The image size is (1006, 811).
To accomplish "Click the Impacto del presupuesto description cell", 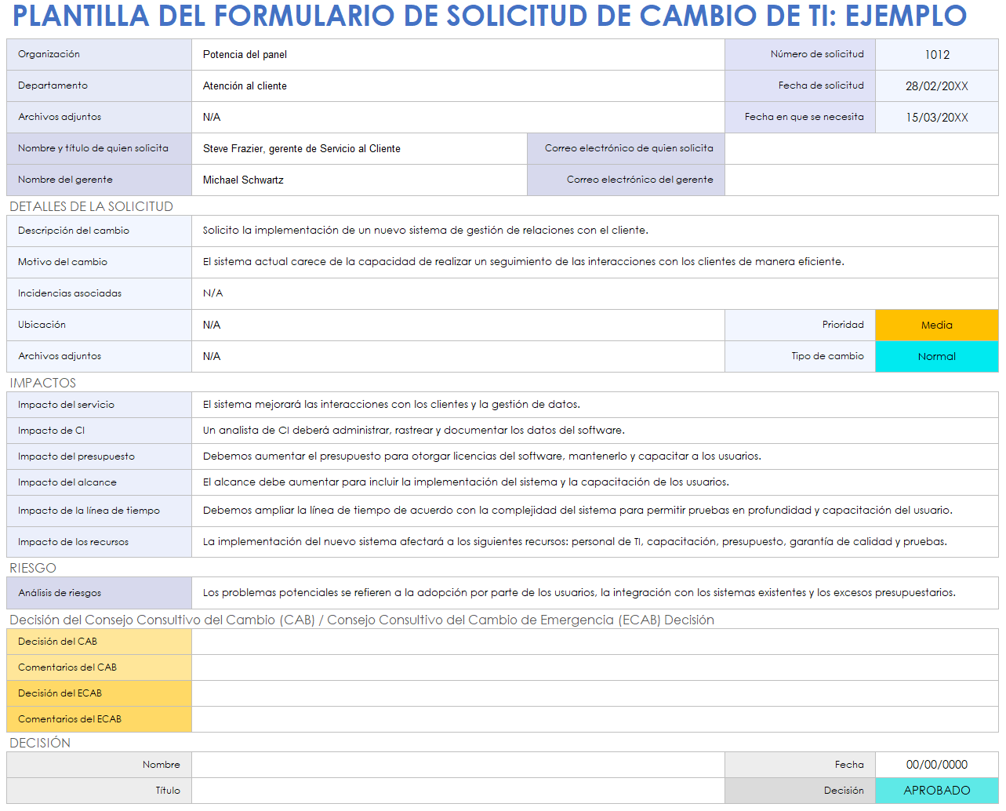I will pos(594,456).
